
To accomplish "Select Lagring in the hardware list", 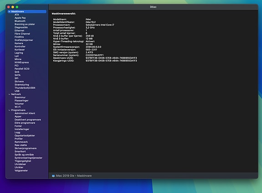I will [19, 53].
